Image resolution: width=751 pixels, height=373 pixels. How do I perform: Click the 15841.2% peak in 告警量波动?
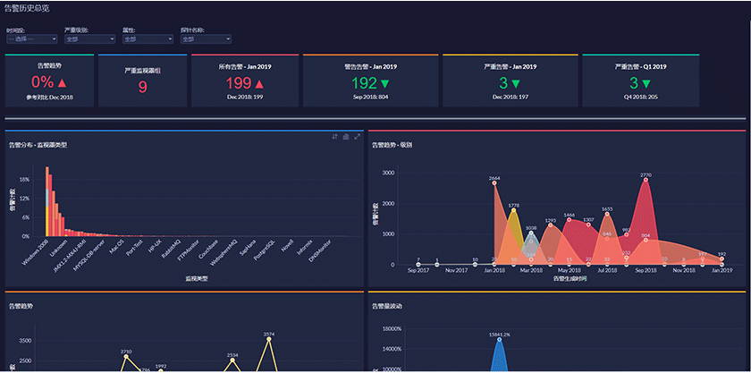pos(499,341)
